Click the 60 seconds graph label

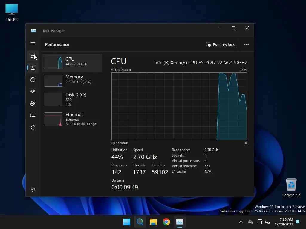pos(120,143)
